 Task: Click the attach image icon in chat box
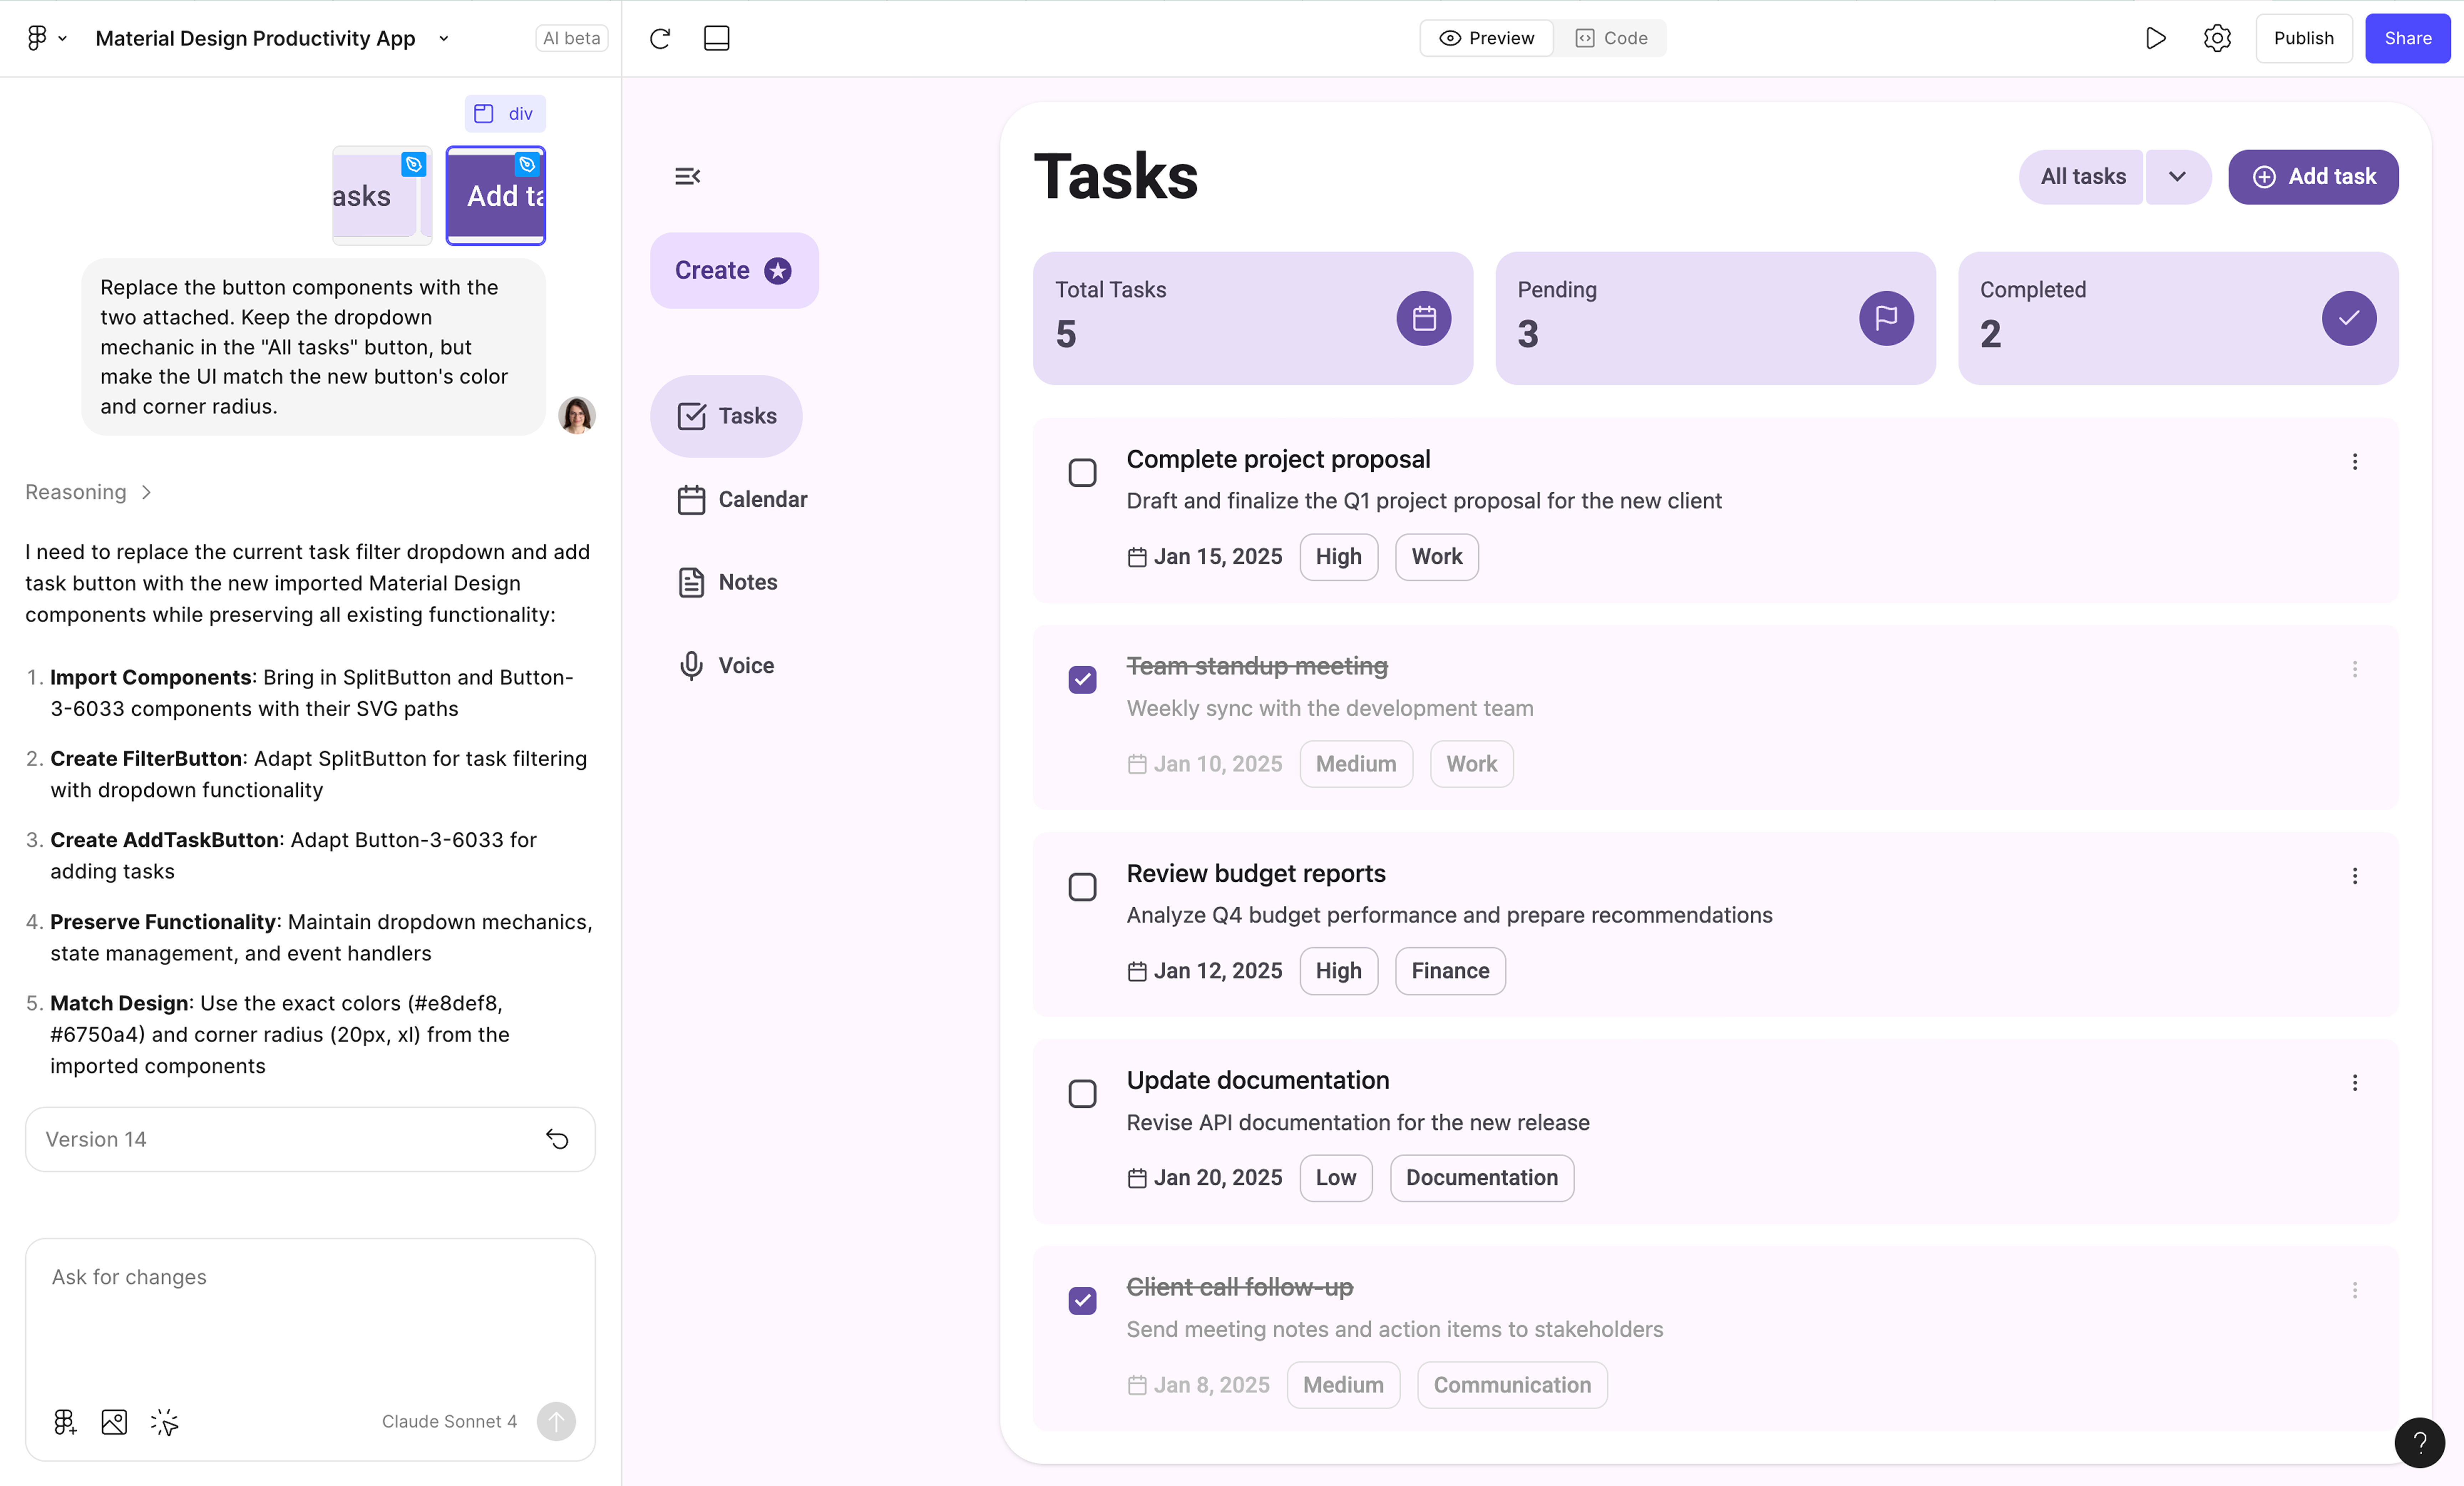tap(114, 1421)
